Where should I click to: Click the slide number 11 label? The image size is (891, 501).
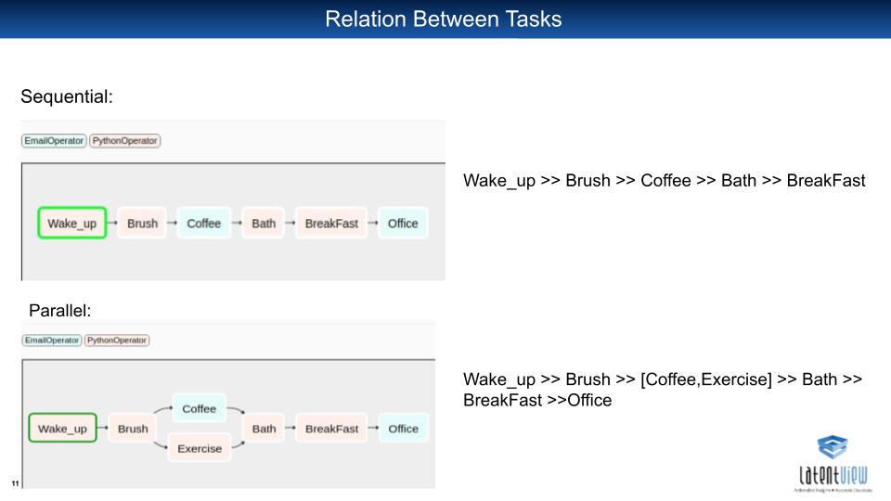coord(16,483)
